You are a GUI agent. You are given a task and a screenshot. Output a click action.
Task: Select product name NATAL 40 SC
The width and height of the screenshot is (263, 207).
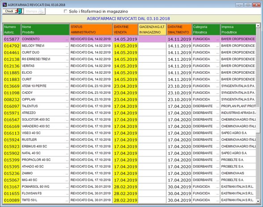(x=31, y=153)
